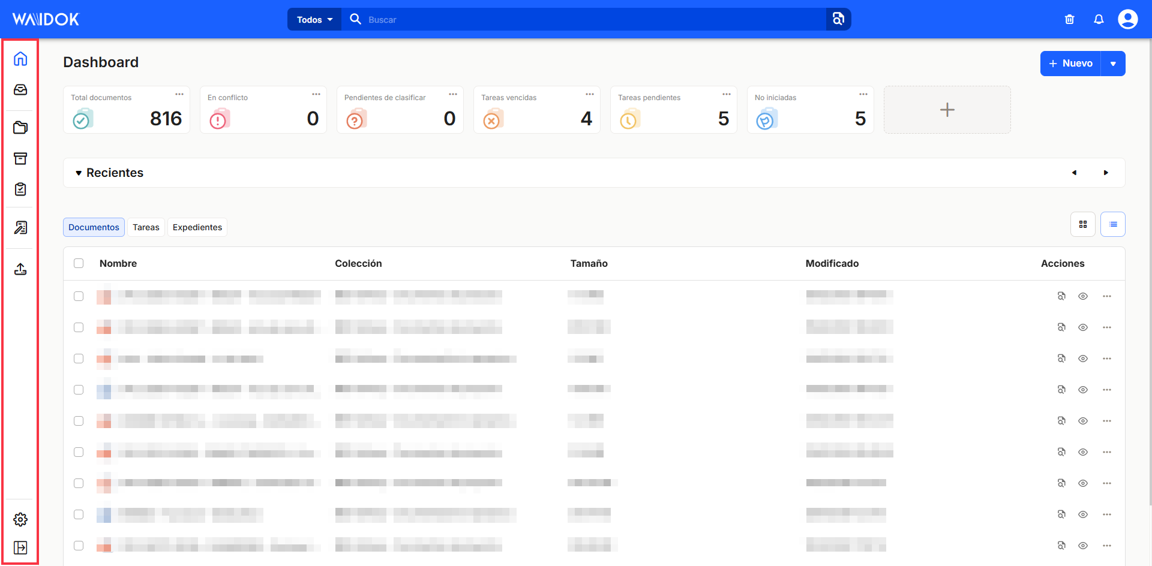Open the notifications bell

(x=1099, y=19)
